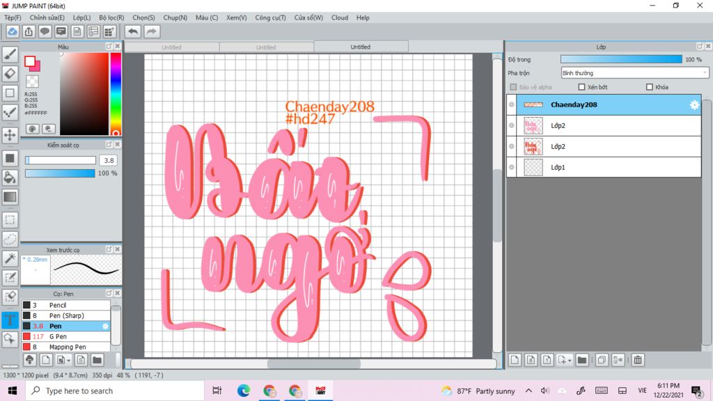This screenshot has width=713, height=401.
Task: Click the Type here to search box
Action: 115,391
